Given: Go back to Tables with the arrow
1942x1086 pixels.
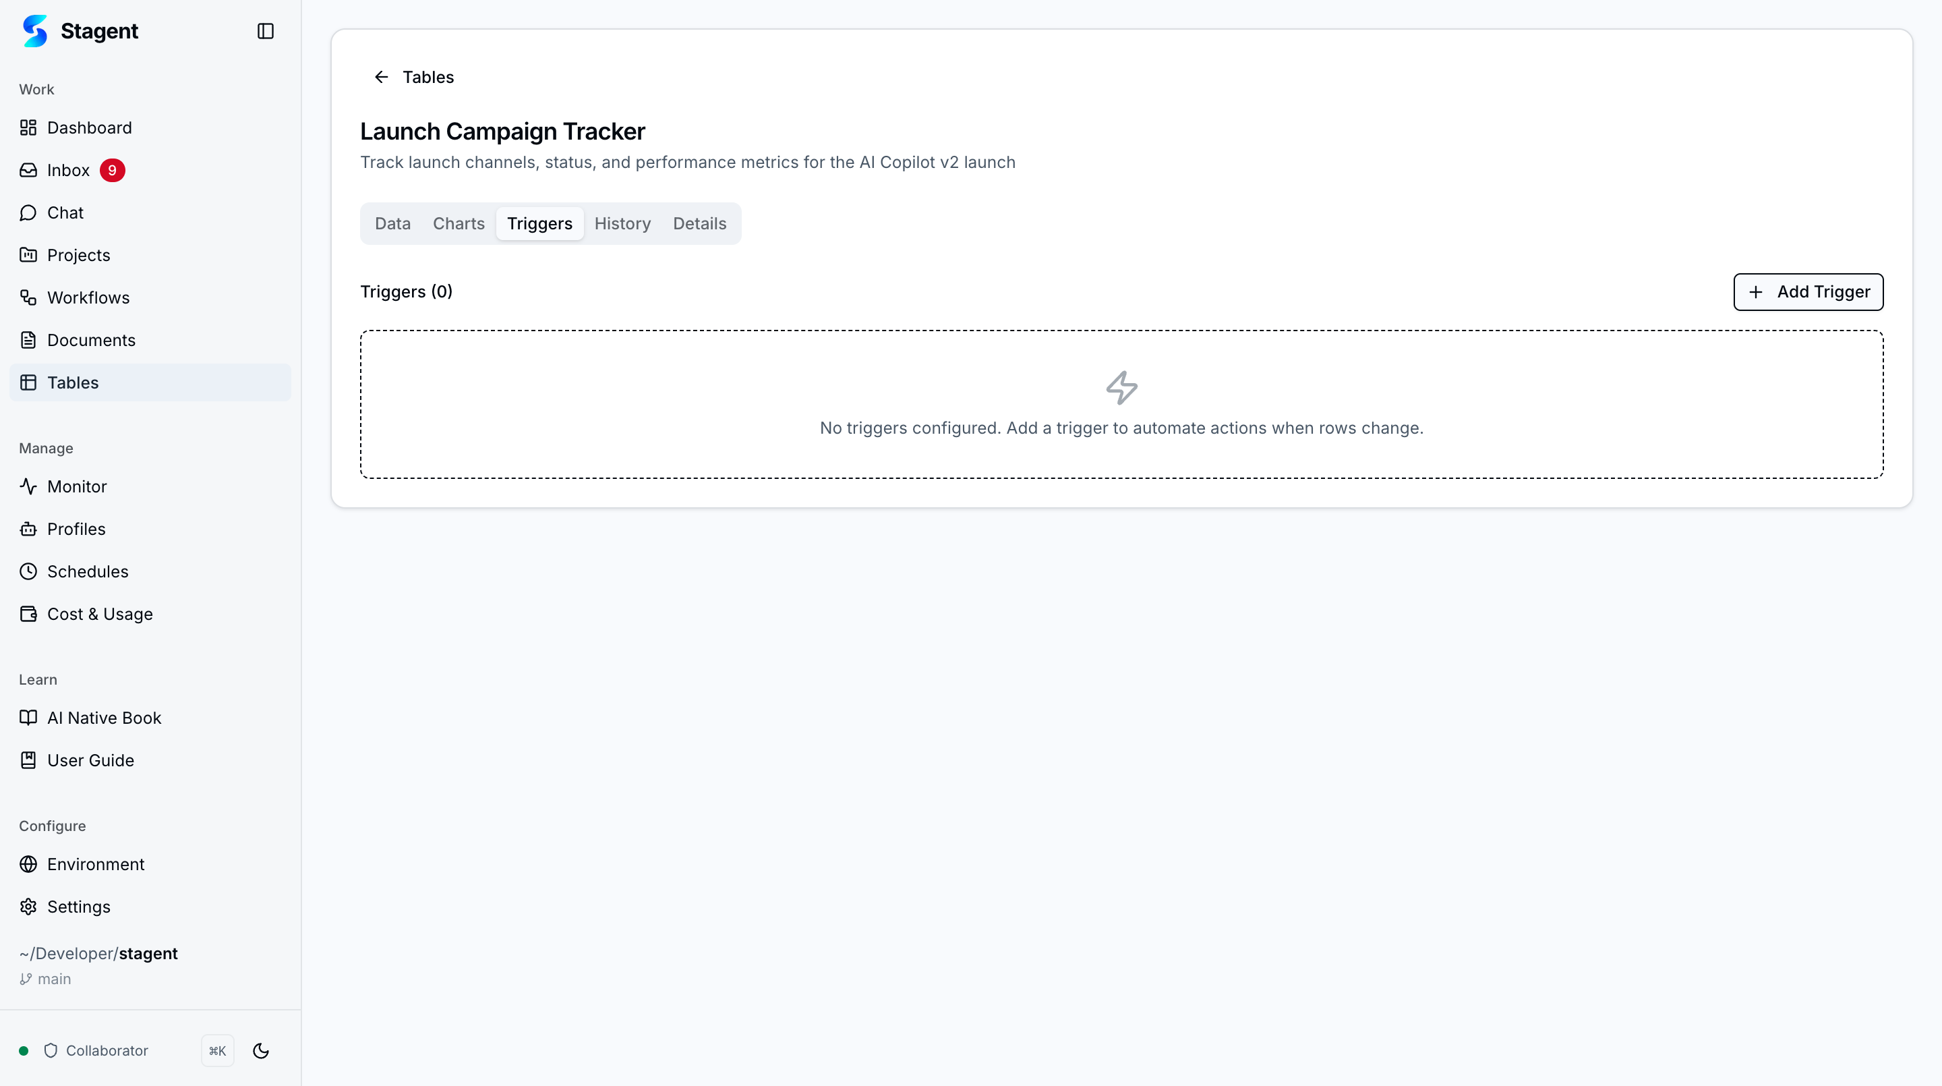Looking at the screenshot, I should coord(381,76).
